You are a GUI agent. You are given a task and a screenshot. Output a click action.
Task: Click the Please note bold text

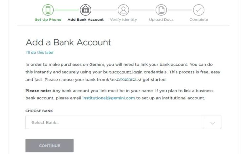[38, 91]
